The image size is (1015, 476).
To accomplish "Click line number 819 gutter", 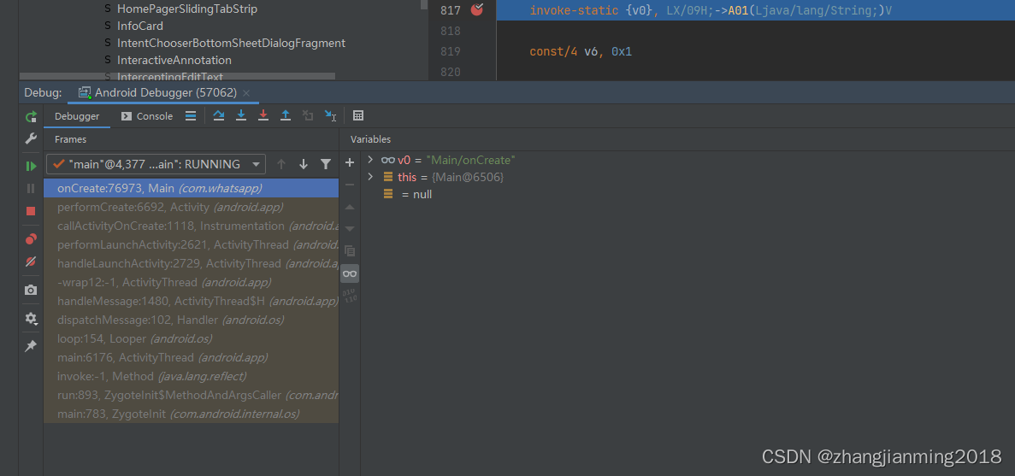I will click(x=450, y=51).
